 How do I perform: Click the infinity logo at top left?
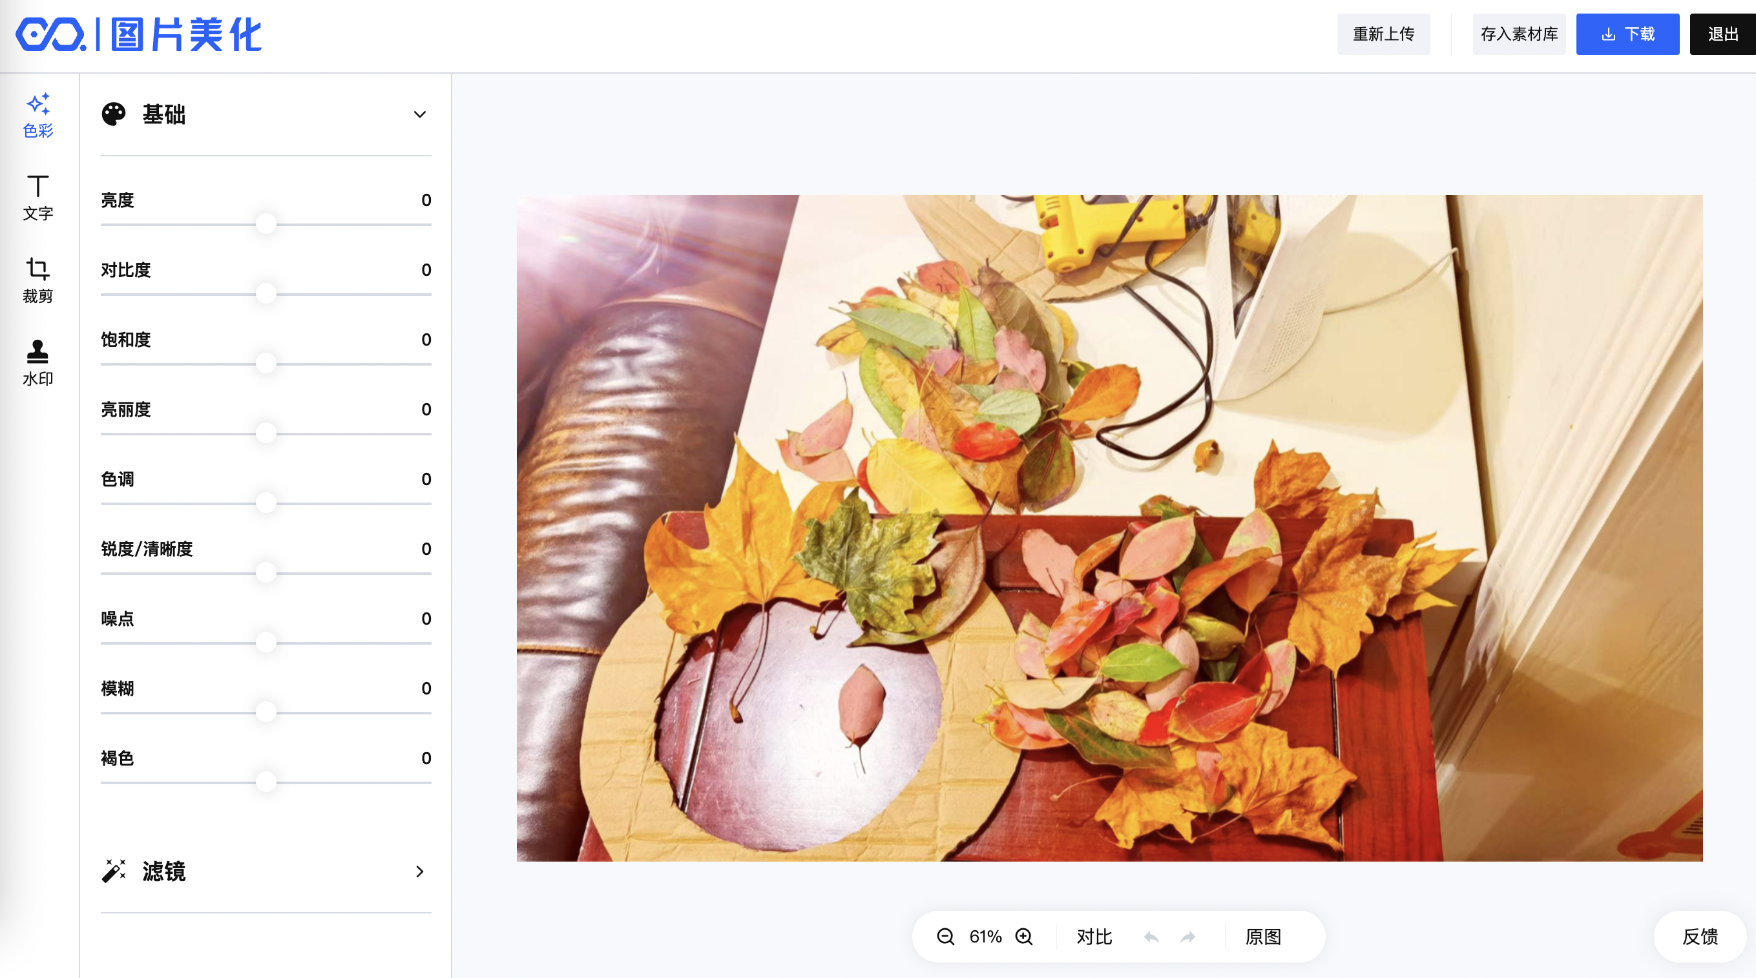coord(51,34)
